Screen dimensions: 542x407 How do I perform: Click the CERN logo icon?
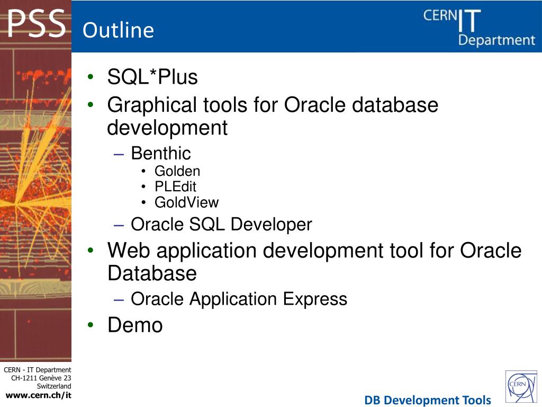tap(521, 386)
